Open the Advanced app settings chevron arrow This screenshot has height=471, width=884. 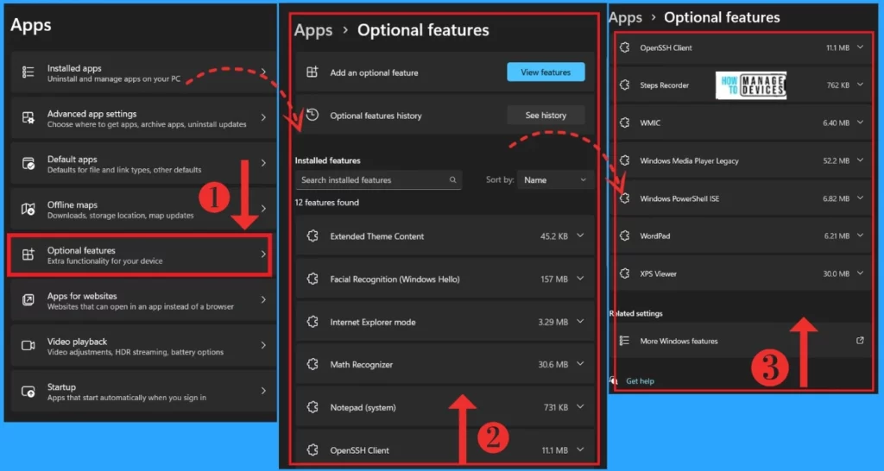[263, 117]
